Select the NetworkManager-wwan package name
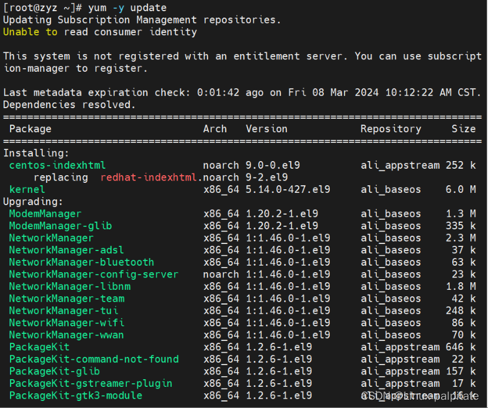The height and width of the screenshot is (408, 488). (x=66, y=336)
